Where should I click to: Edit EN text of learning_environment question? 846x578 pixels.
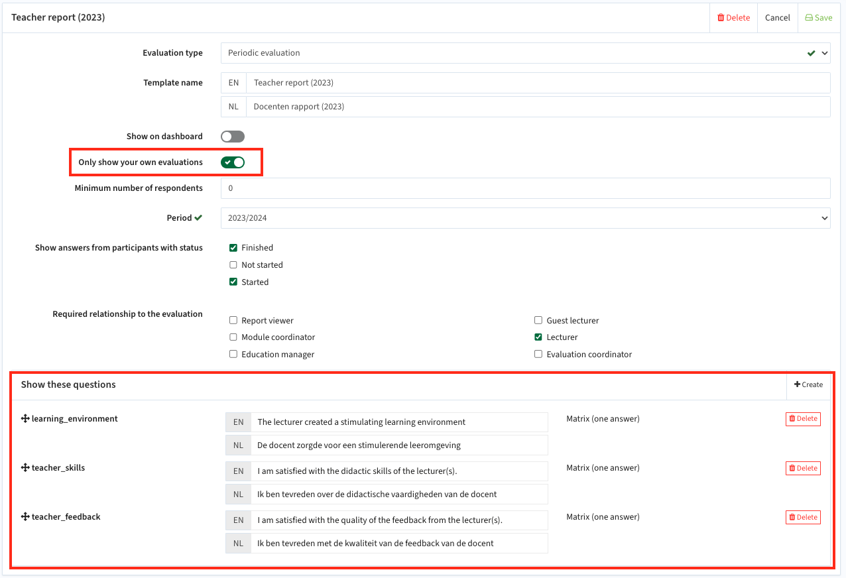399,422
